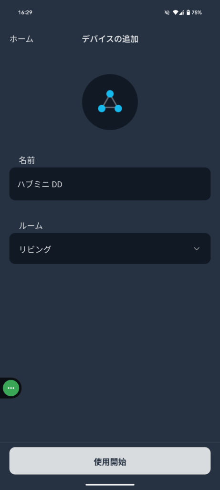Tap the 75% battery percentage text
220x490 pixels.
(x=197, y=12)
